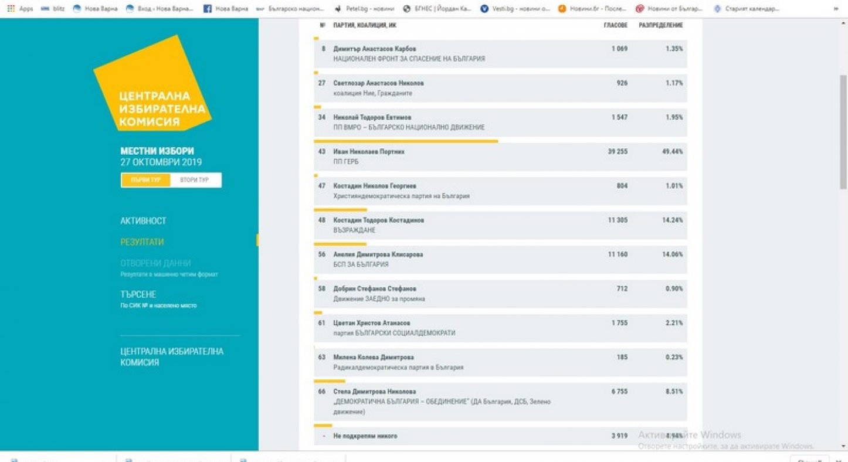
Task: Open ТЪРСЕНЕ by section number
Action: 138,294
